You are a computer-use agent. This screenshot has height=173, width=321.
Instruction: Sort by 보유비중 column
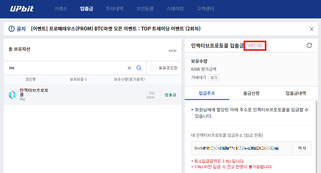(x=78, y=79)
